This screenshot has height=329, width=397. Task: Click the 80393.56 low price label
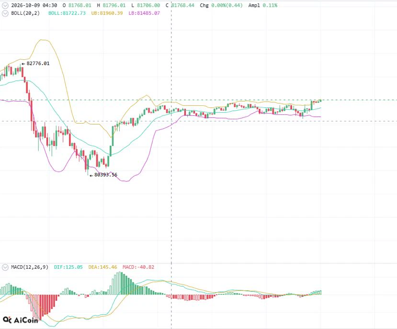point(106,175)
